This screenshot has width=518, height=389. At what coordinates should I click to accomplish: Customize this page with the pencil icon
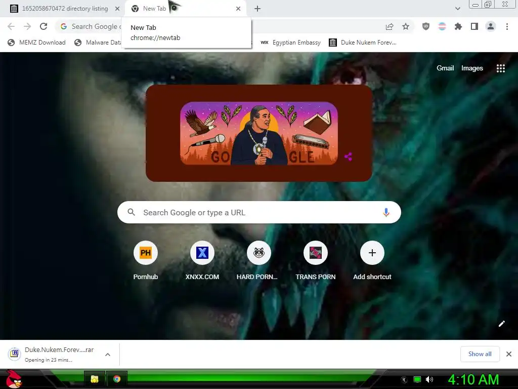pos(501,324)
